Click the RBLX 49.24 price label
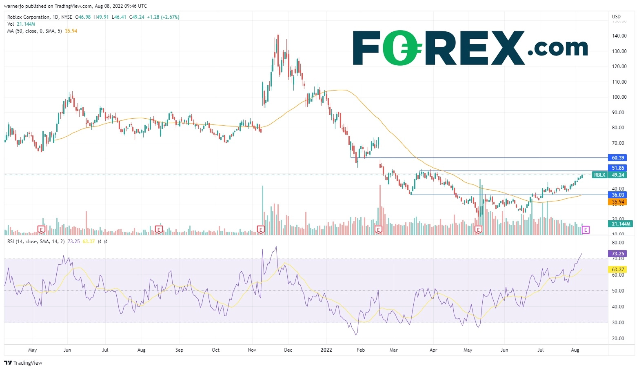This screenshot has height=370, width=639. tap(609, 175)
